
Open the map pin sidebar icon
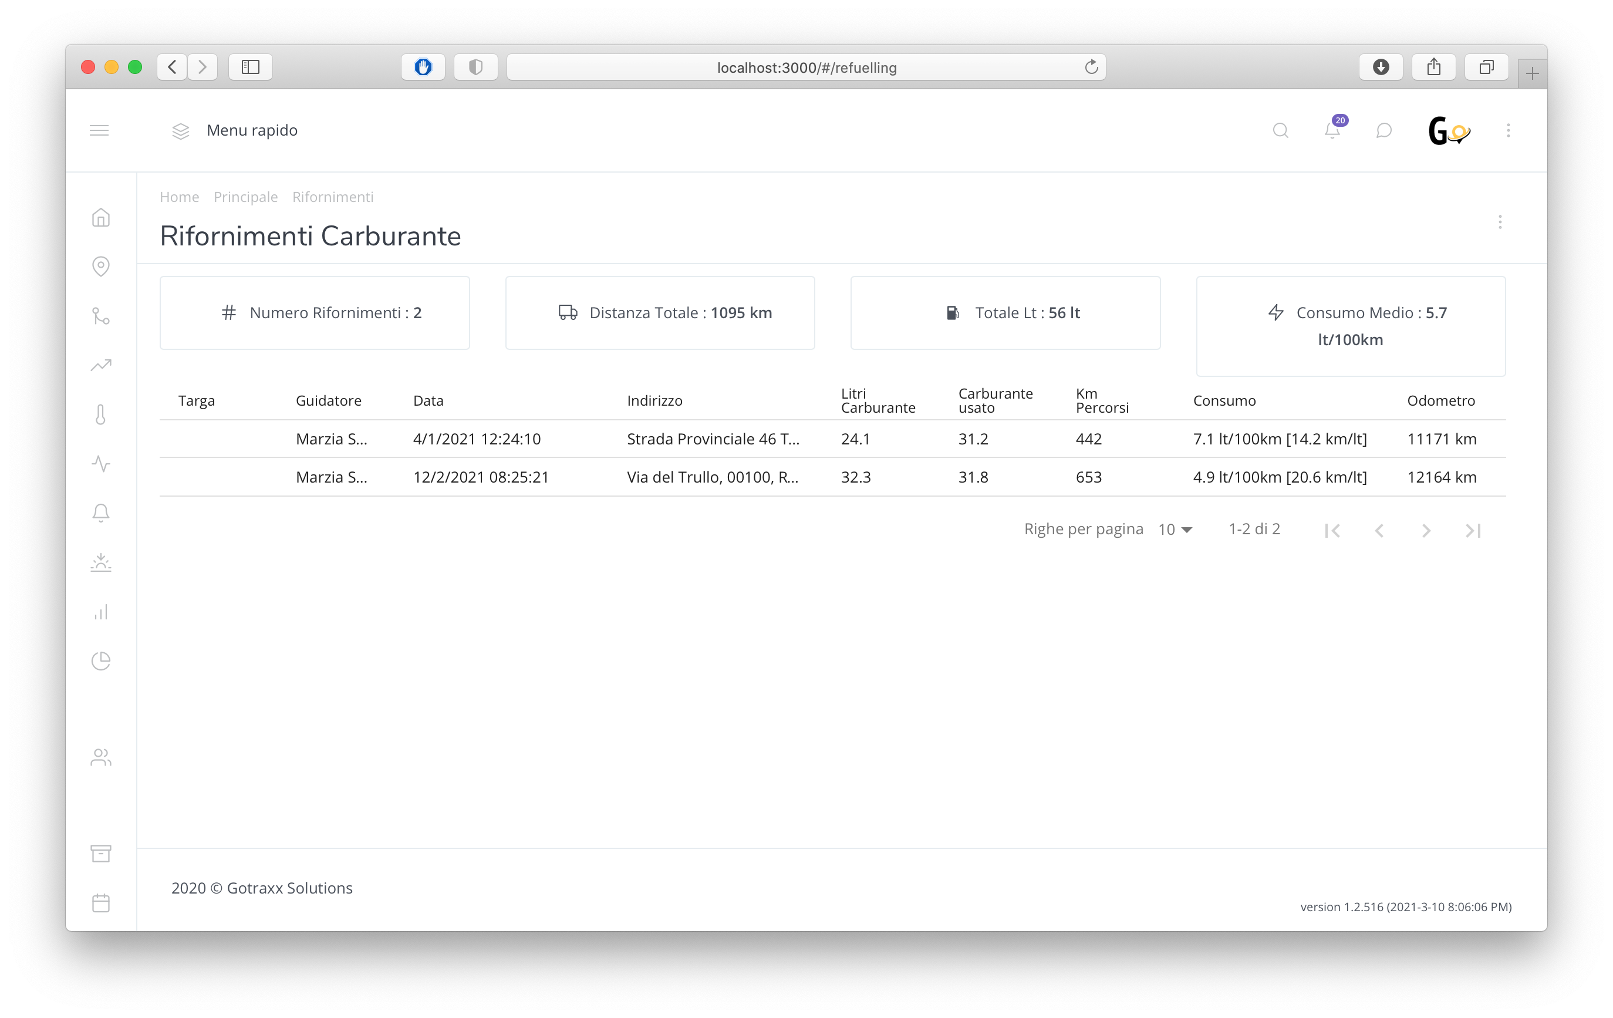coord(100,267)
